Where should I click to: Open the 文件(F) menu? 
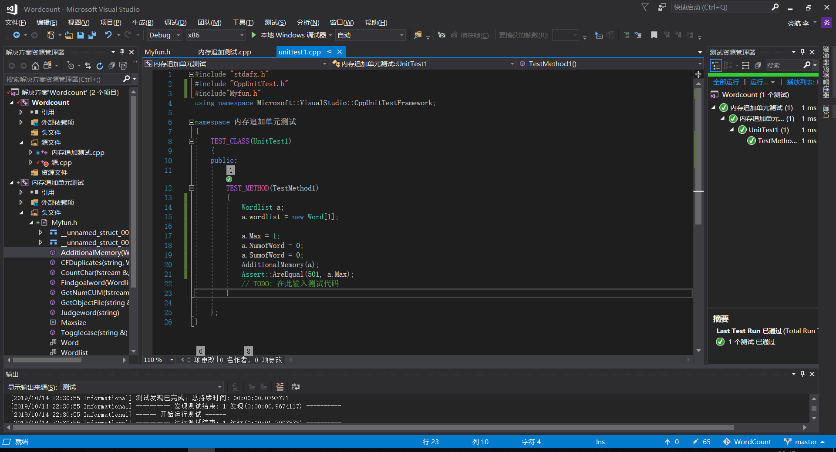click(16, 23)
